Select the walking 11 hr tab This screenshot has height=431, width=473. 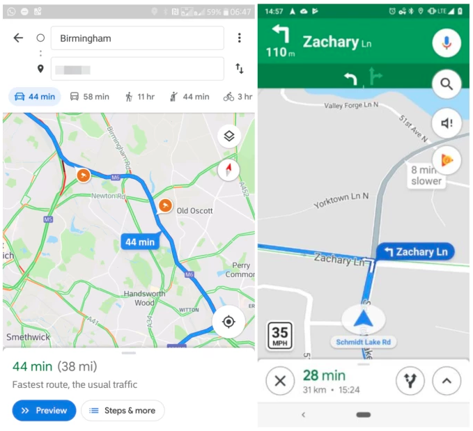point(139,97)
